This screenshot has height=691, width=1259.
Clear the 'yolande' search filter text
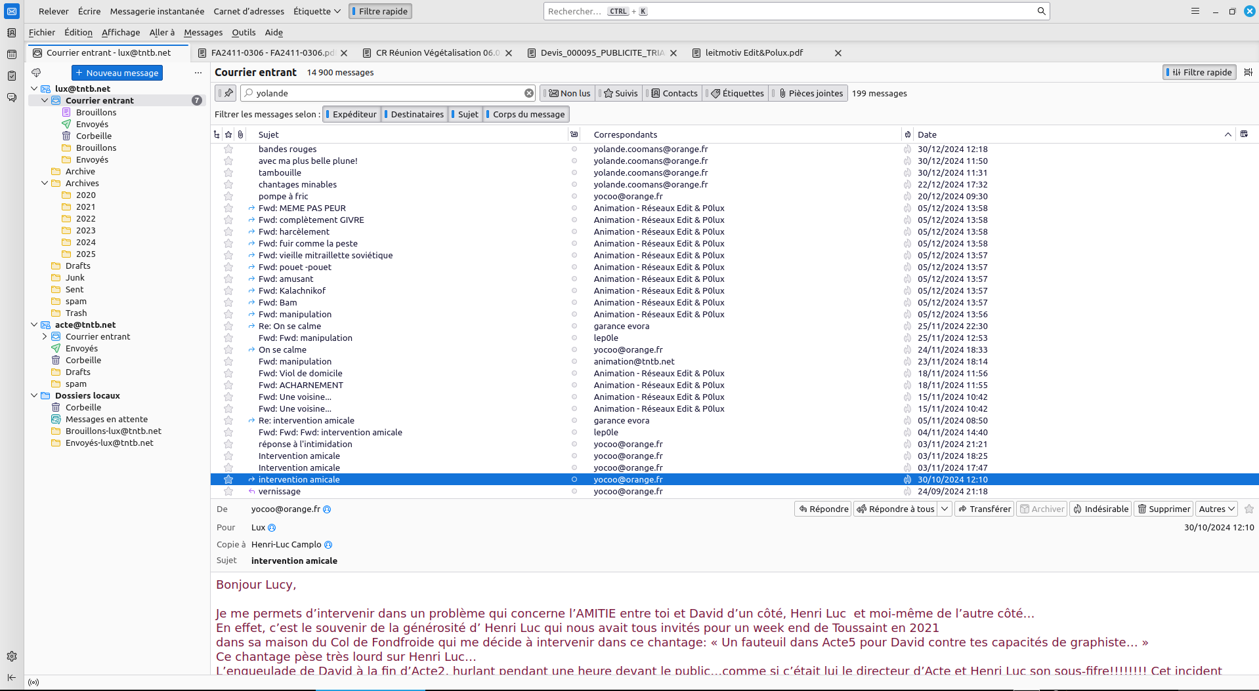528,93
